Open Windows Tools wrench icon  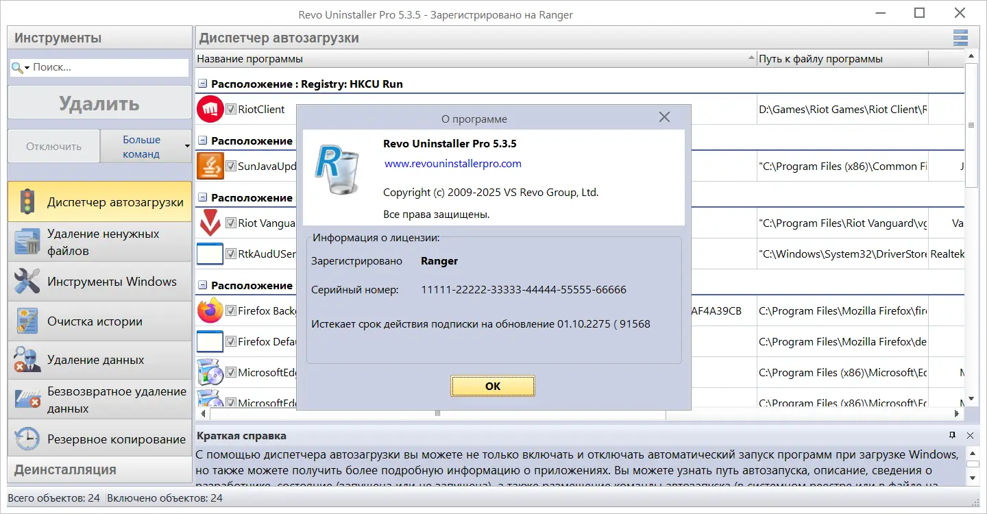[x=27, y=282]
